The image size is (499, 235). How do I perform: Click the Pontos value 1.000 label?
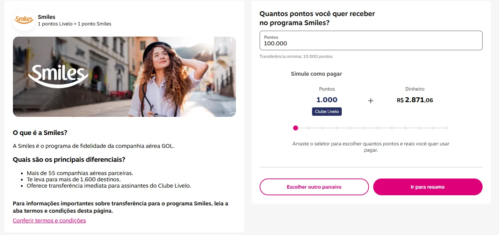(327, 100)
